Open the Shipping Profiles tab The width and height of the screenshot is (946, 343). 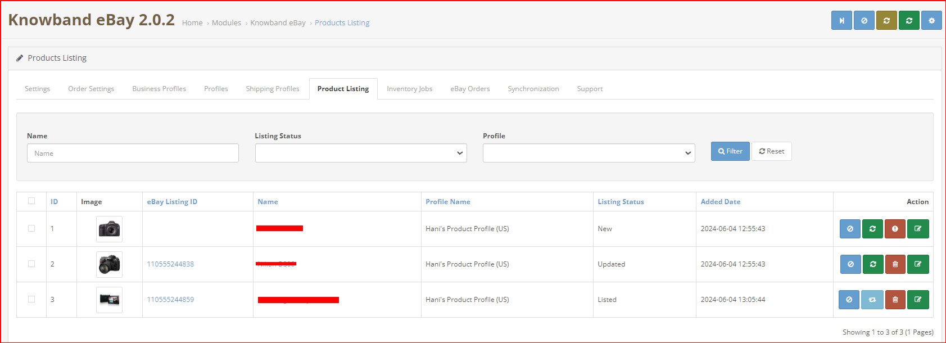[x=273, y=89]
